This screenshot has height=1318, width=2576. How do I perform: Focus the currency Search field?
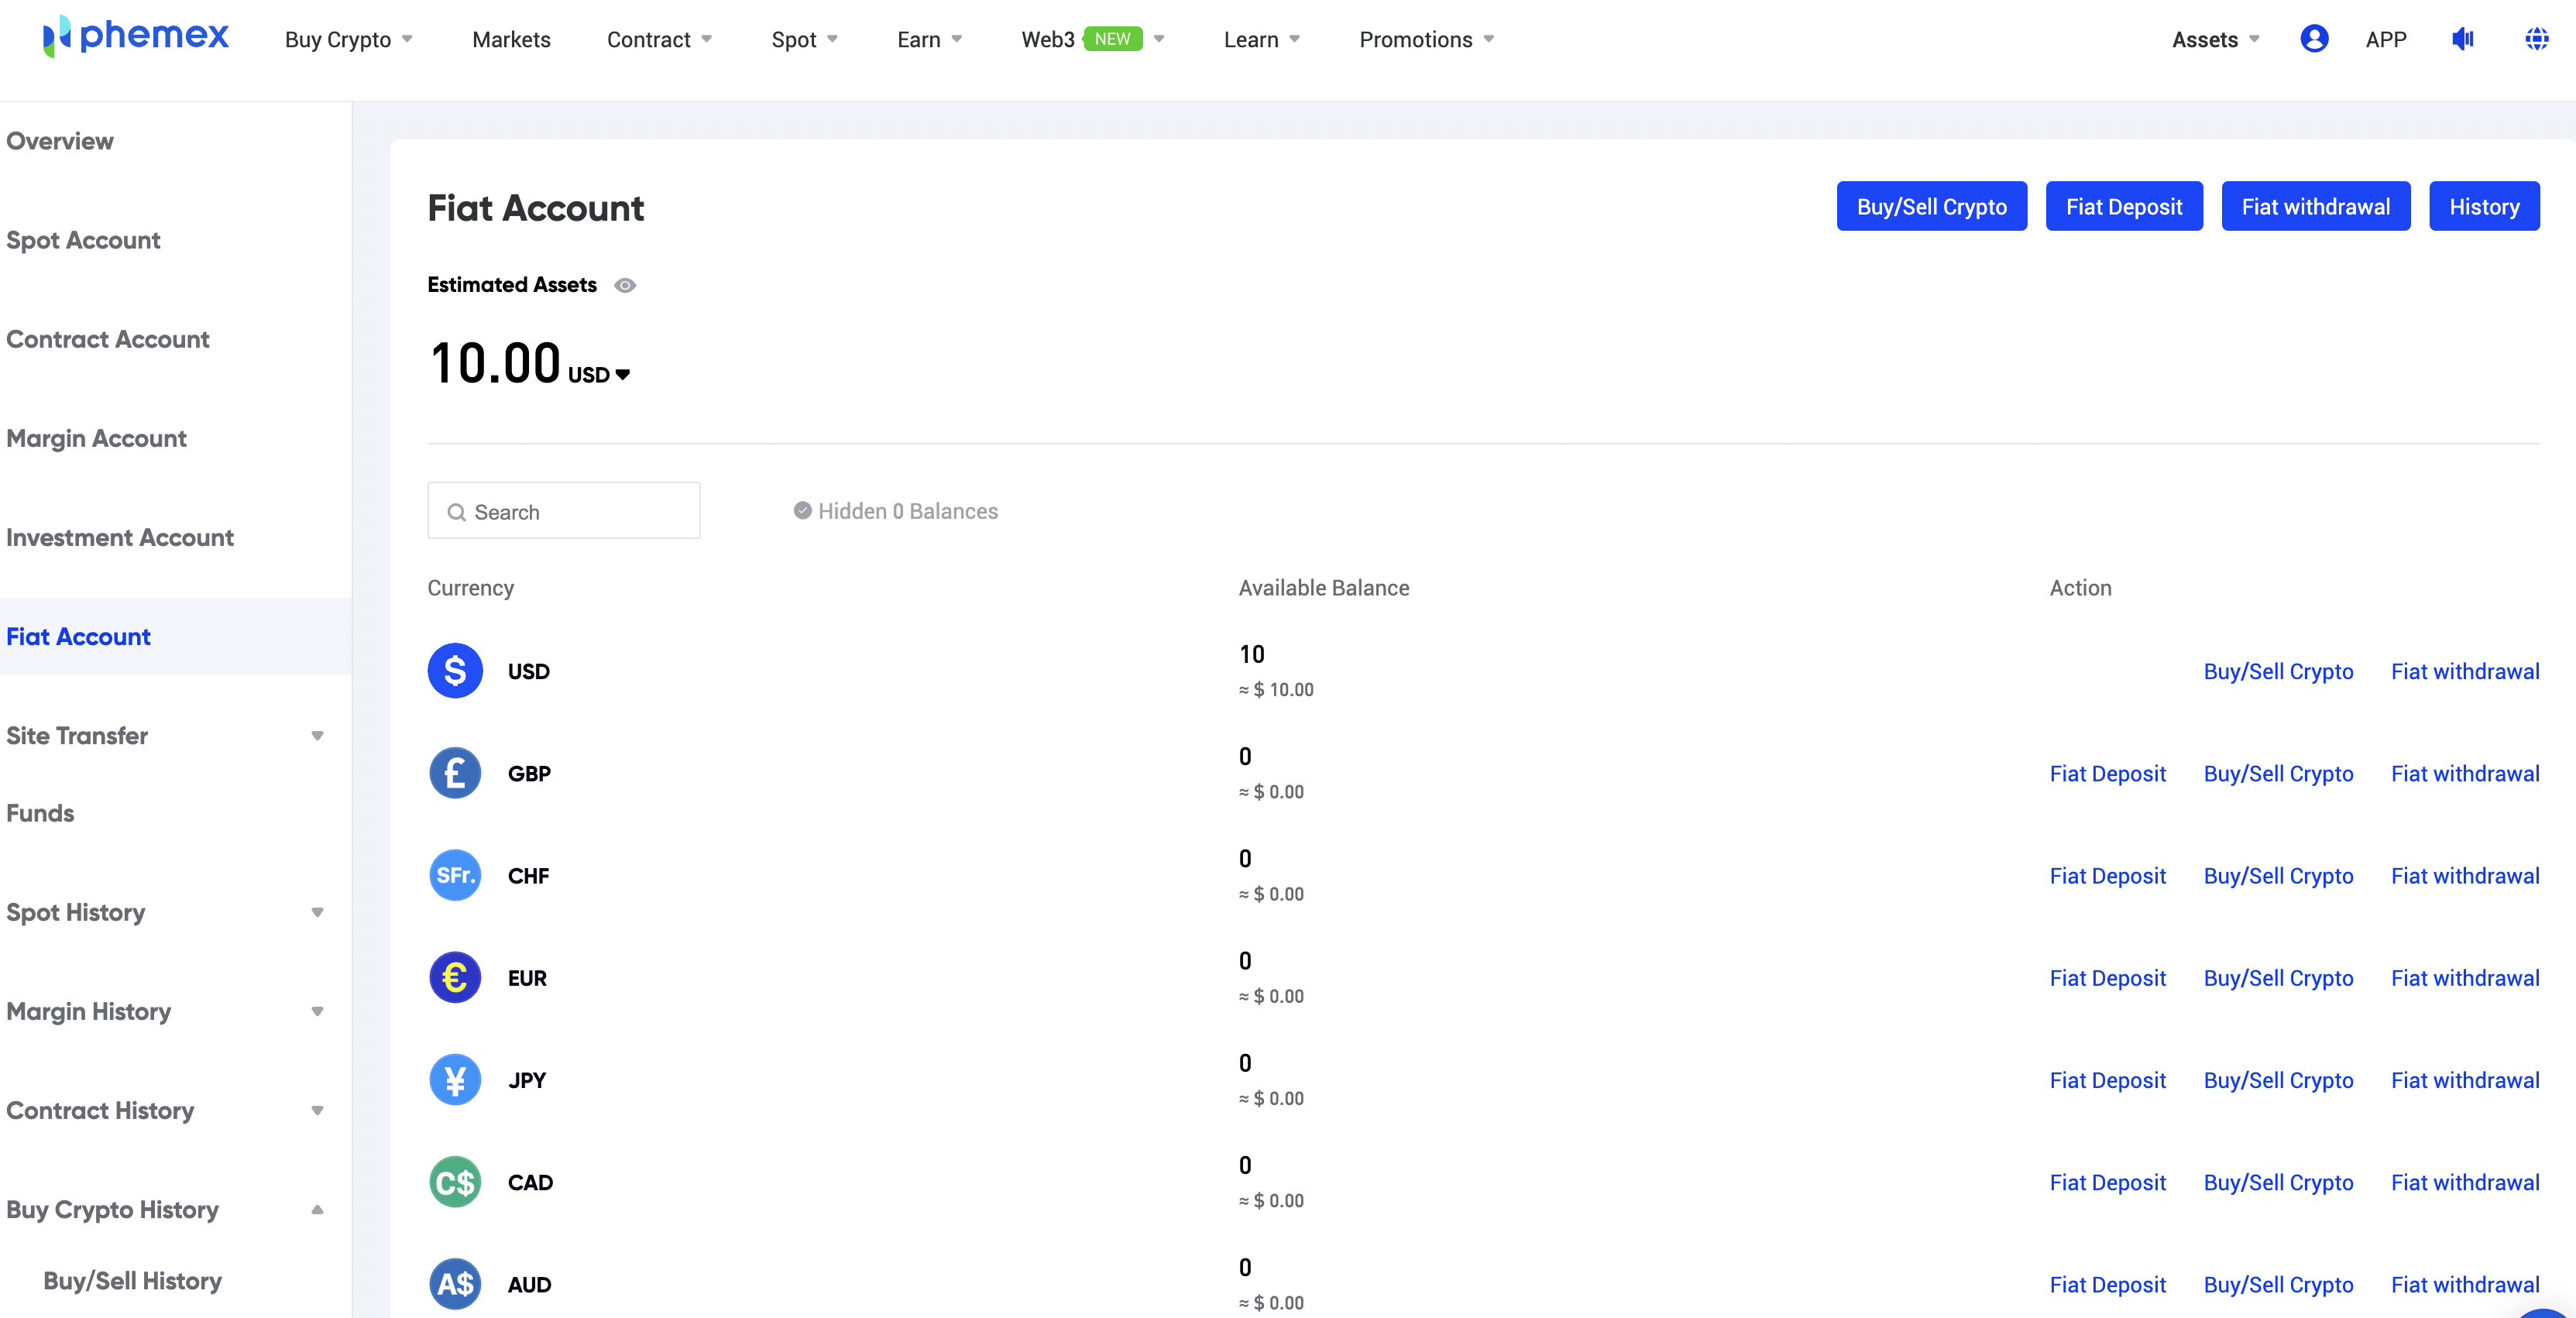click(564, 511)
